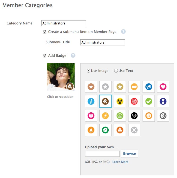Screen dimensions: 177x178
Task: Open help for submenu item option
Action: [x=123, y=32]
